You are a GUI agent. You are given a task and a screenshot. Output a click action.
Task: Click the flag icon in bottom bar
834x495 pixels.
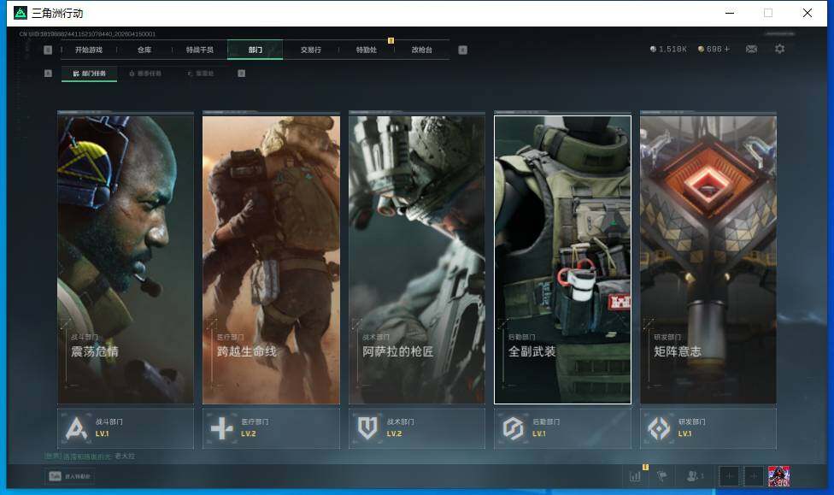click(662, 476)
